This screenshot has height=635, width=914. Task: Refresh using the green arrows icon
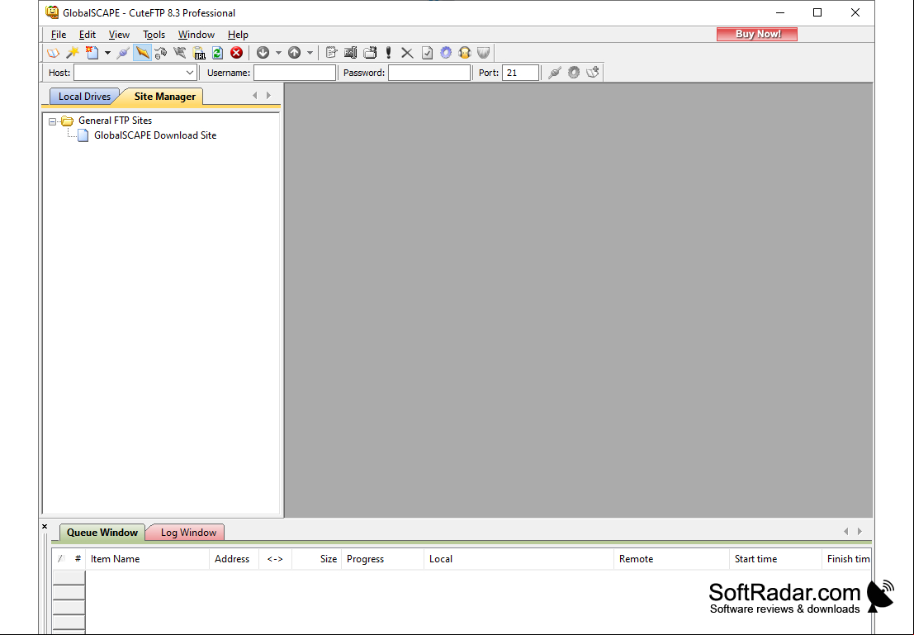217,53
